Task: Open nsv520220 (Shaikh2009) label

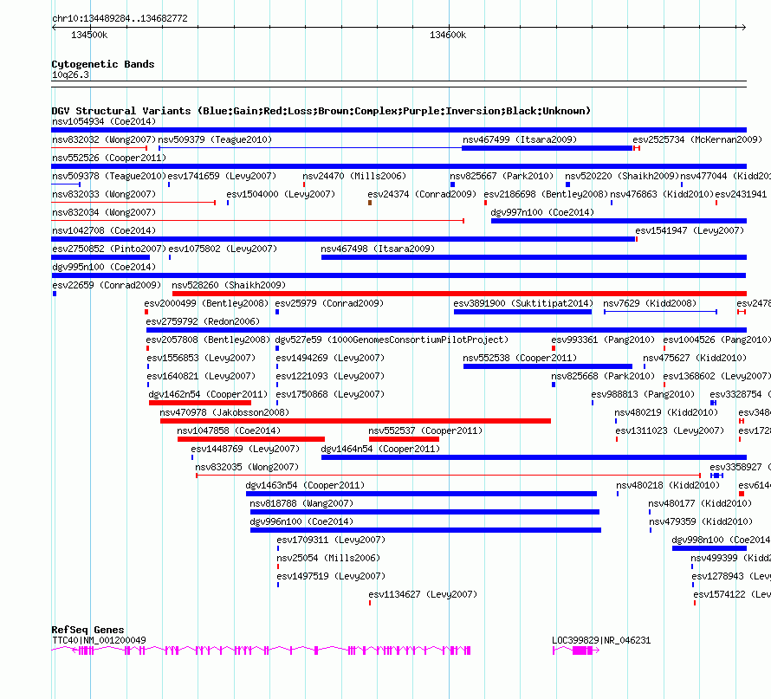Action: coord(622,176)
